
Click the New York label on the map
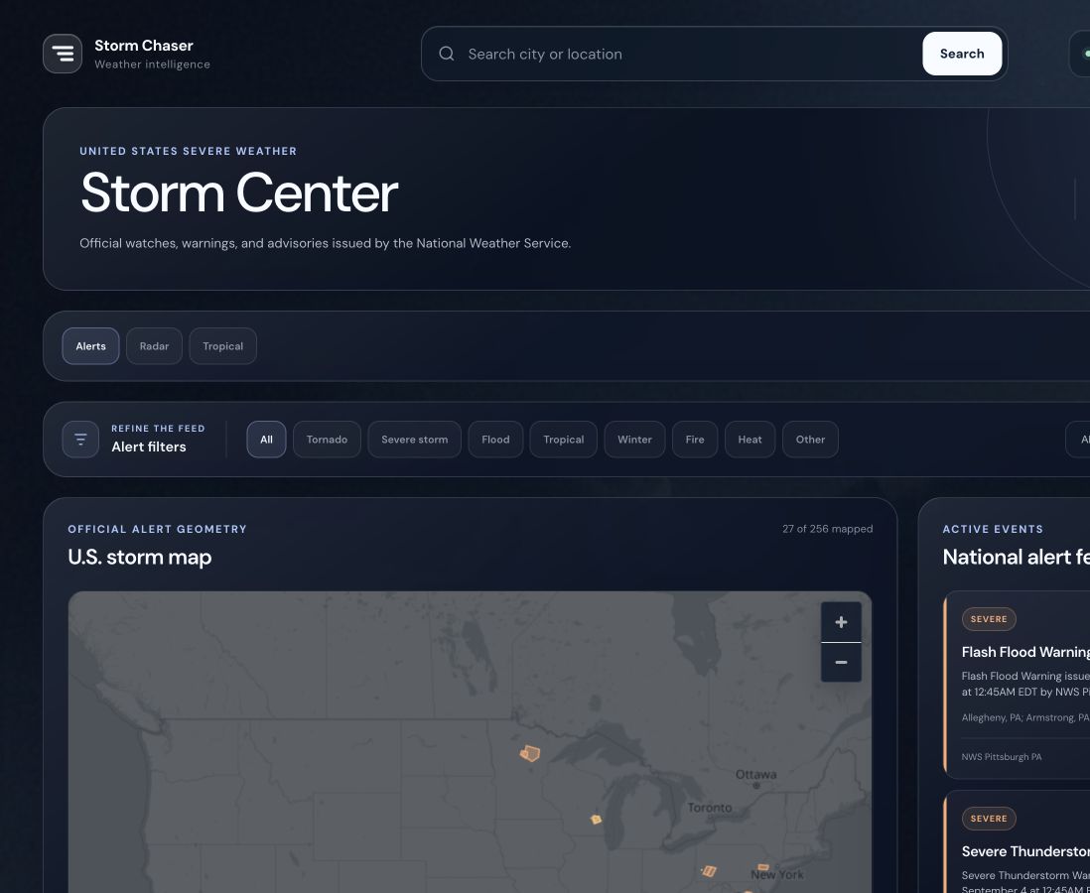777,875
